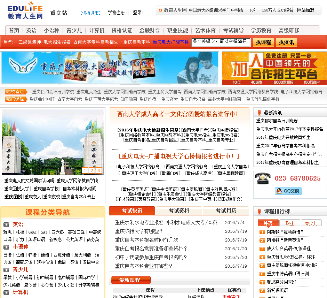Click the 合作招生平台 orange banner

tap(274, 68)
